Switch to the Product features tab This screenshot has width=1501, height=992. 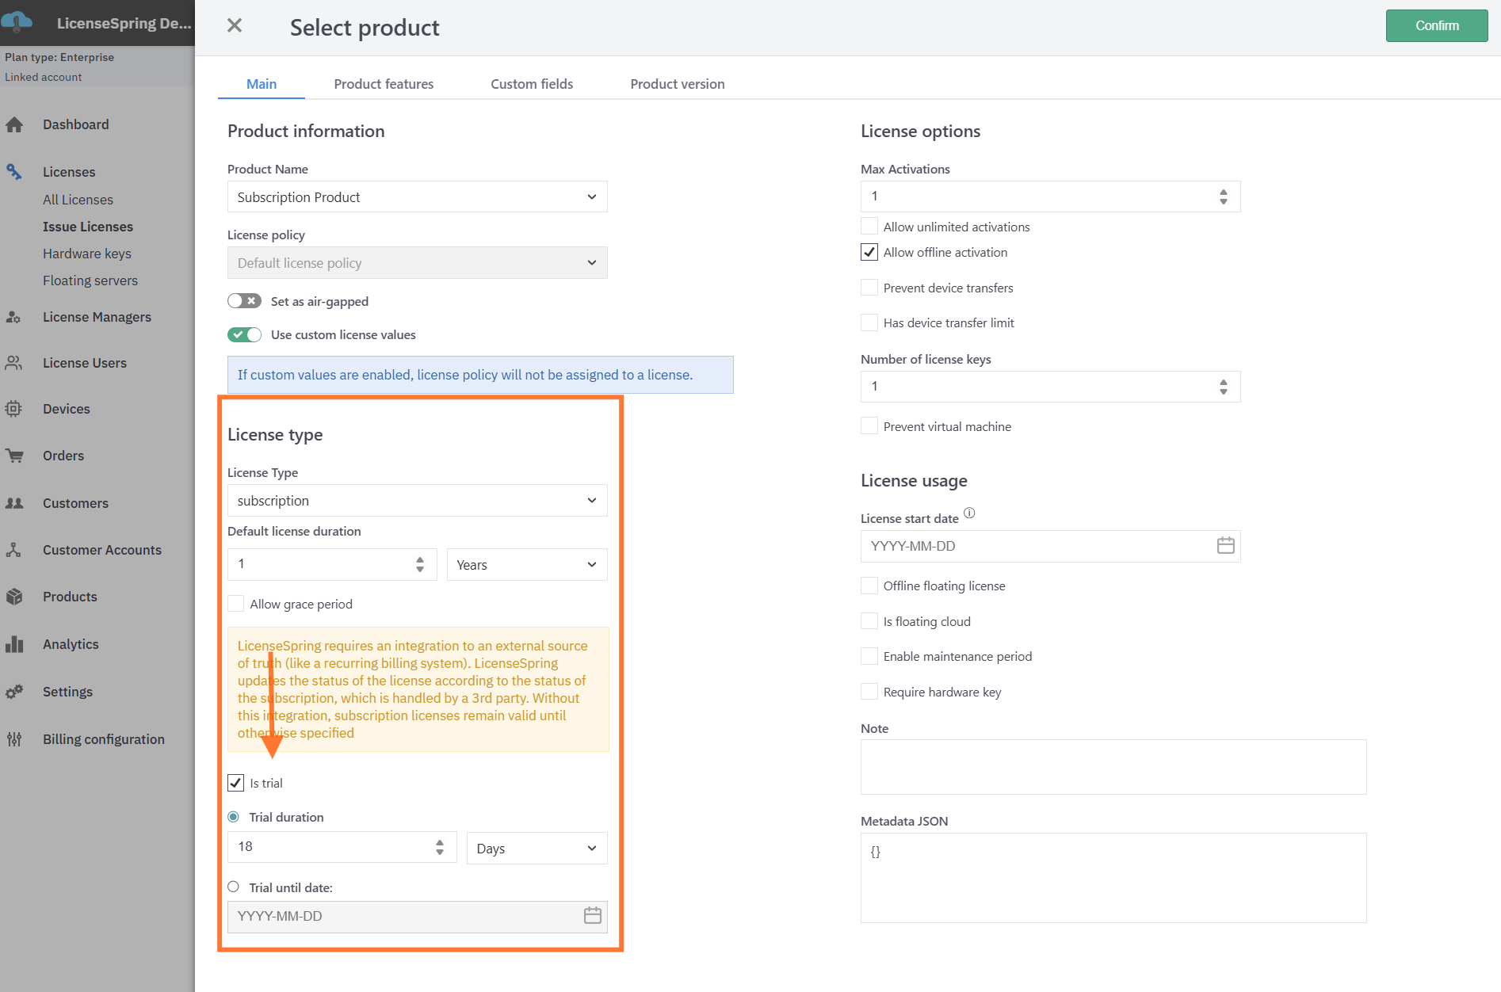click(x=384, y=84)
